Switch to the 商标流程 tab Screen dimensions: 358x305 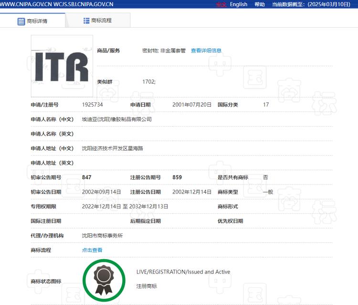(98, 21)
